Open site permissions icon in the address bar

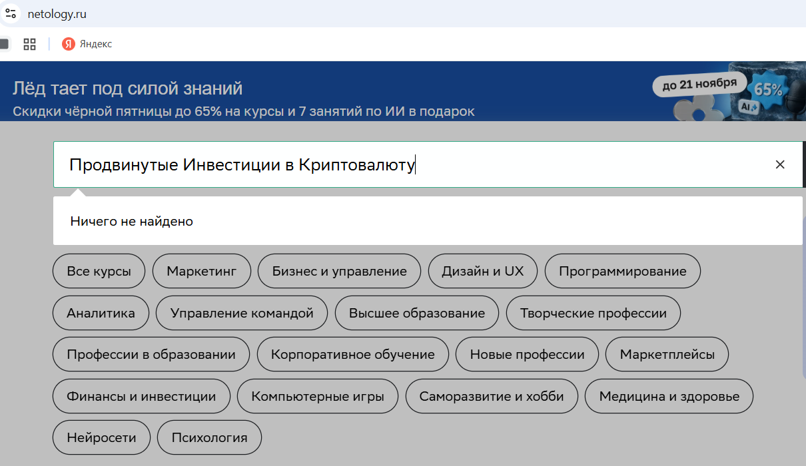coord(11,13)
